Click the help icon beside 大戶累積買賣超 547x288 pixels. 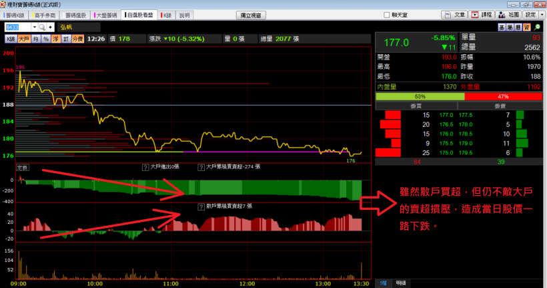pos(201,168)
